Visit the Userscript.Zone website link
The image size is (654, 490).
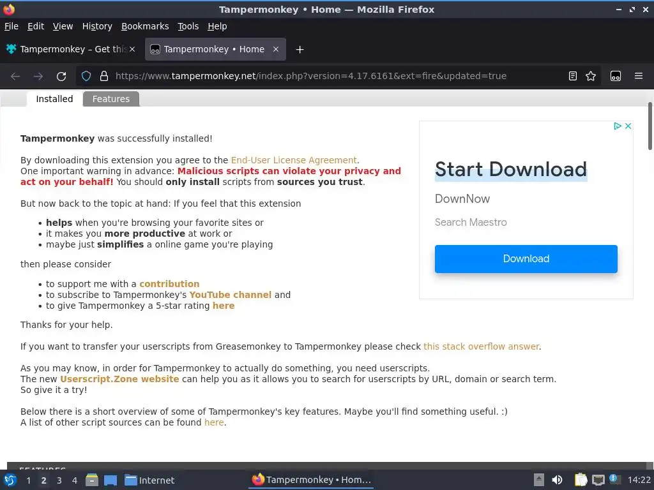click(x=119, y=379)
